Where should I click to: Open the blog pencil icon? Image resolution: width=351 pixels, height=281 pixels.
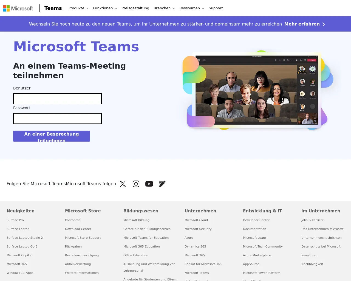pyautogui.click(x=162, y=184)
